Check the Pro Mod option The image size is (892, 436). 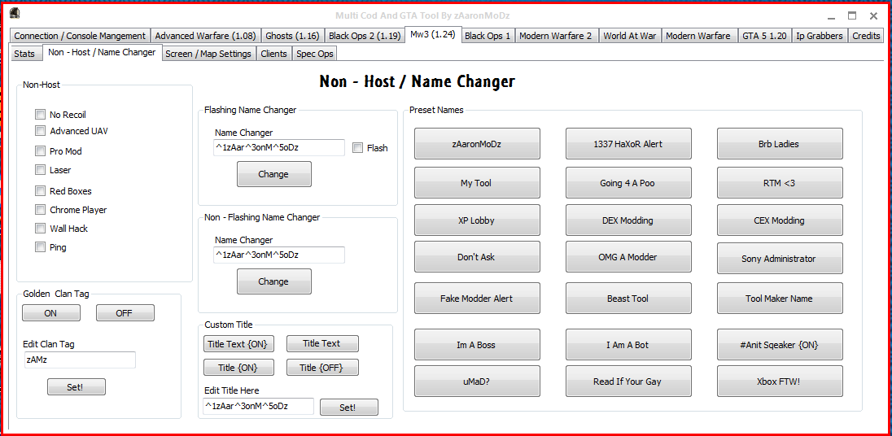[x=40, y=151]
